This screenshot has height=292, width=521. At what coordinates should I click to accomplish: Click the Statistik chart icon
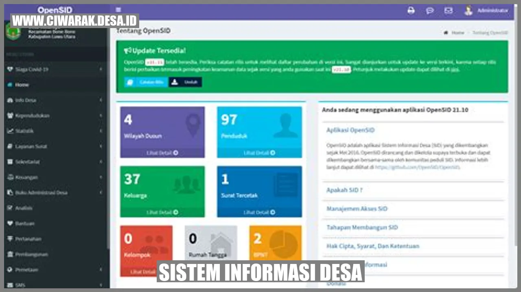pos(10,131)
